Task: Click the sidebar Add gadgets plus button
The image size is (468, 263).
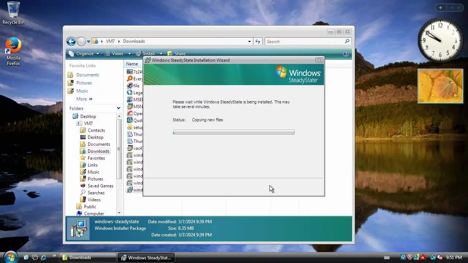Action: (441, 8)
